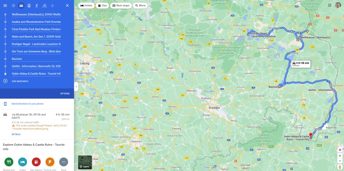
Task: Open the More search chip
Action: point(140,6)
